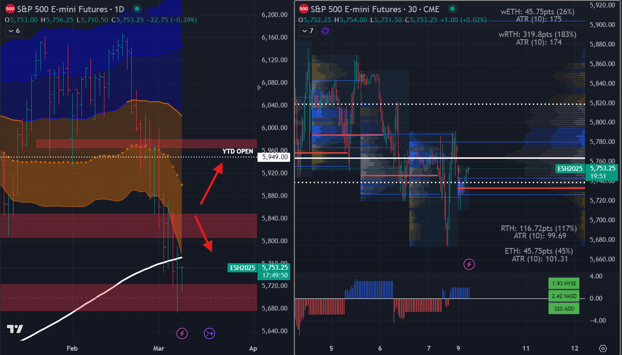Screen dimensions: 622x355
Task: Open the lightning events icon on the 1D chart
Action: click(x=182, y=334)
